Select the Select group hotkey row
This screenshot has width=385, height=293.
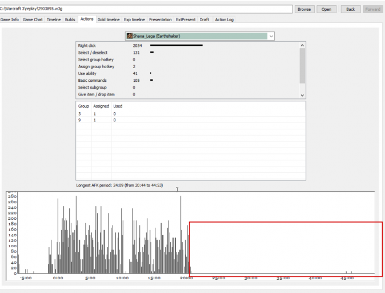tap(188, 60)
